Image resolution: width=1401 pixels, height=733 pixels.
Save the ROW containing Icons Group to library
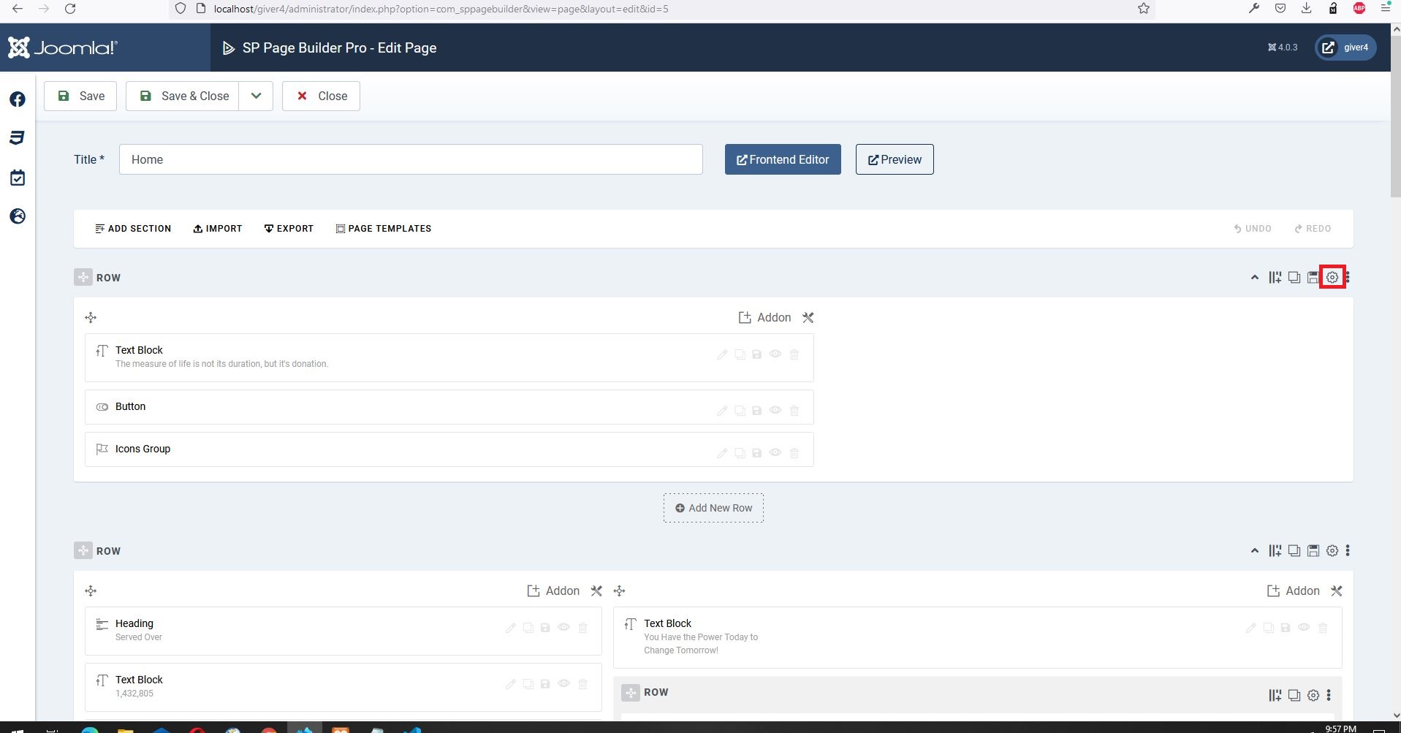click(1313, 278)
